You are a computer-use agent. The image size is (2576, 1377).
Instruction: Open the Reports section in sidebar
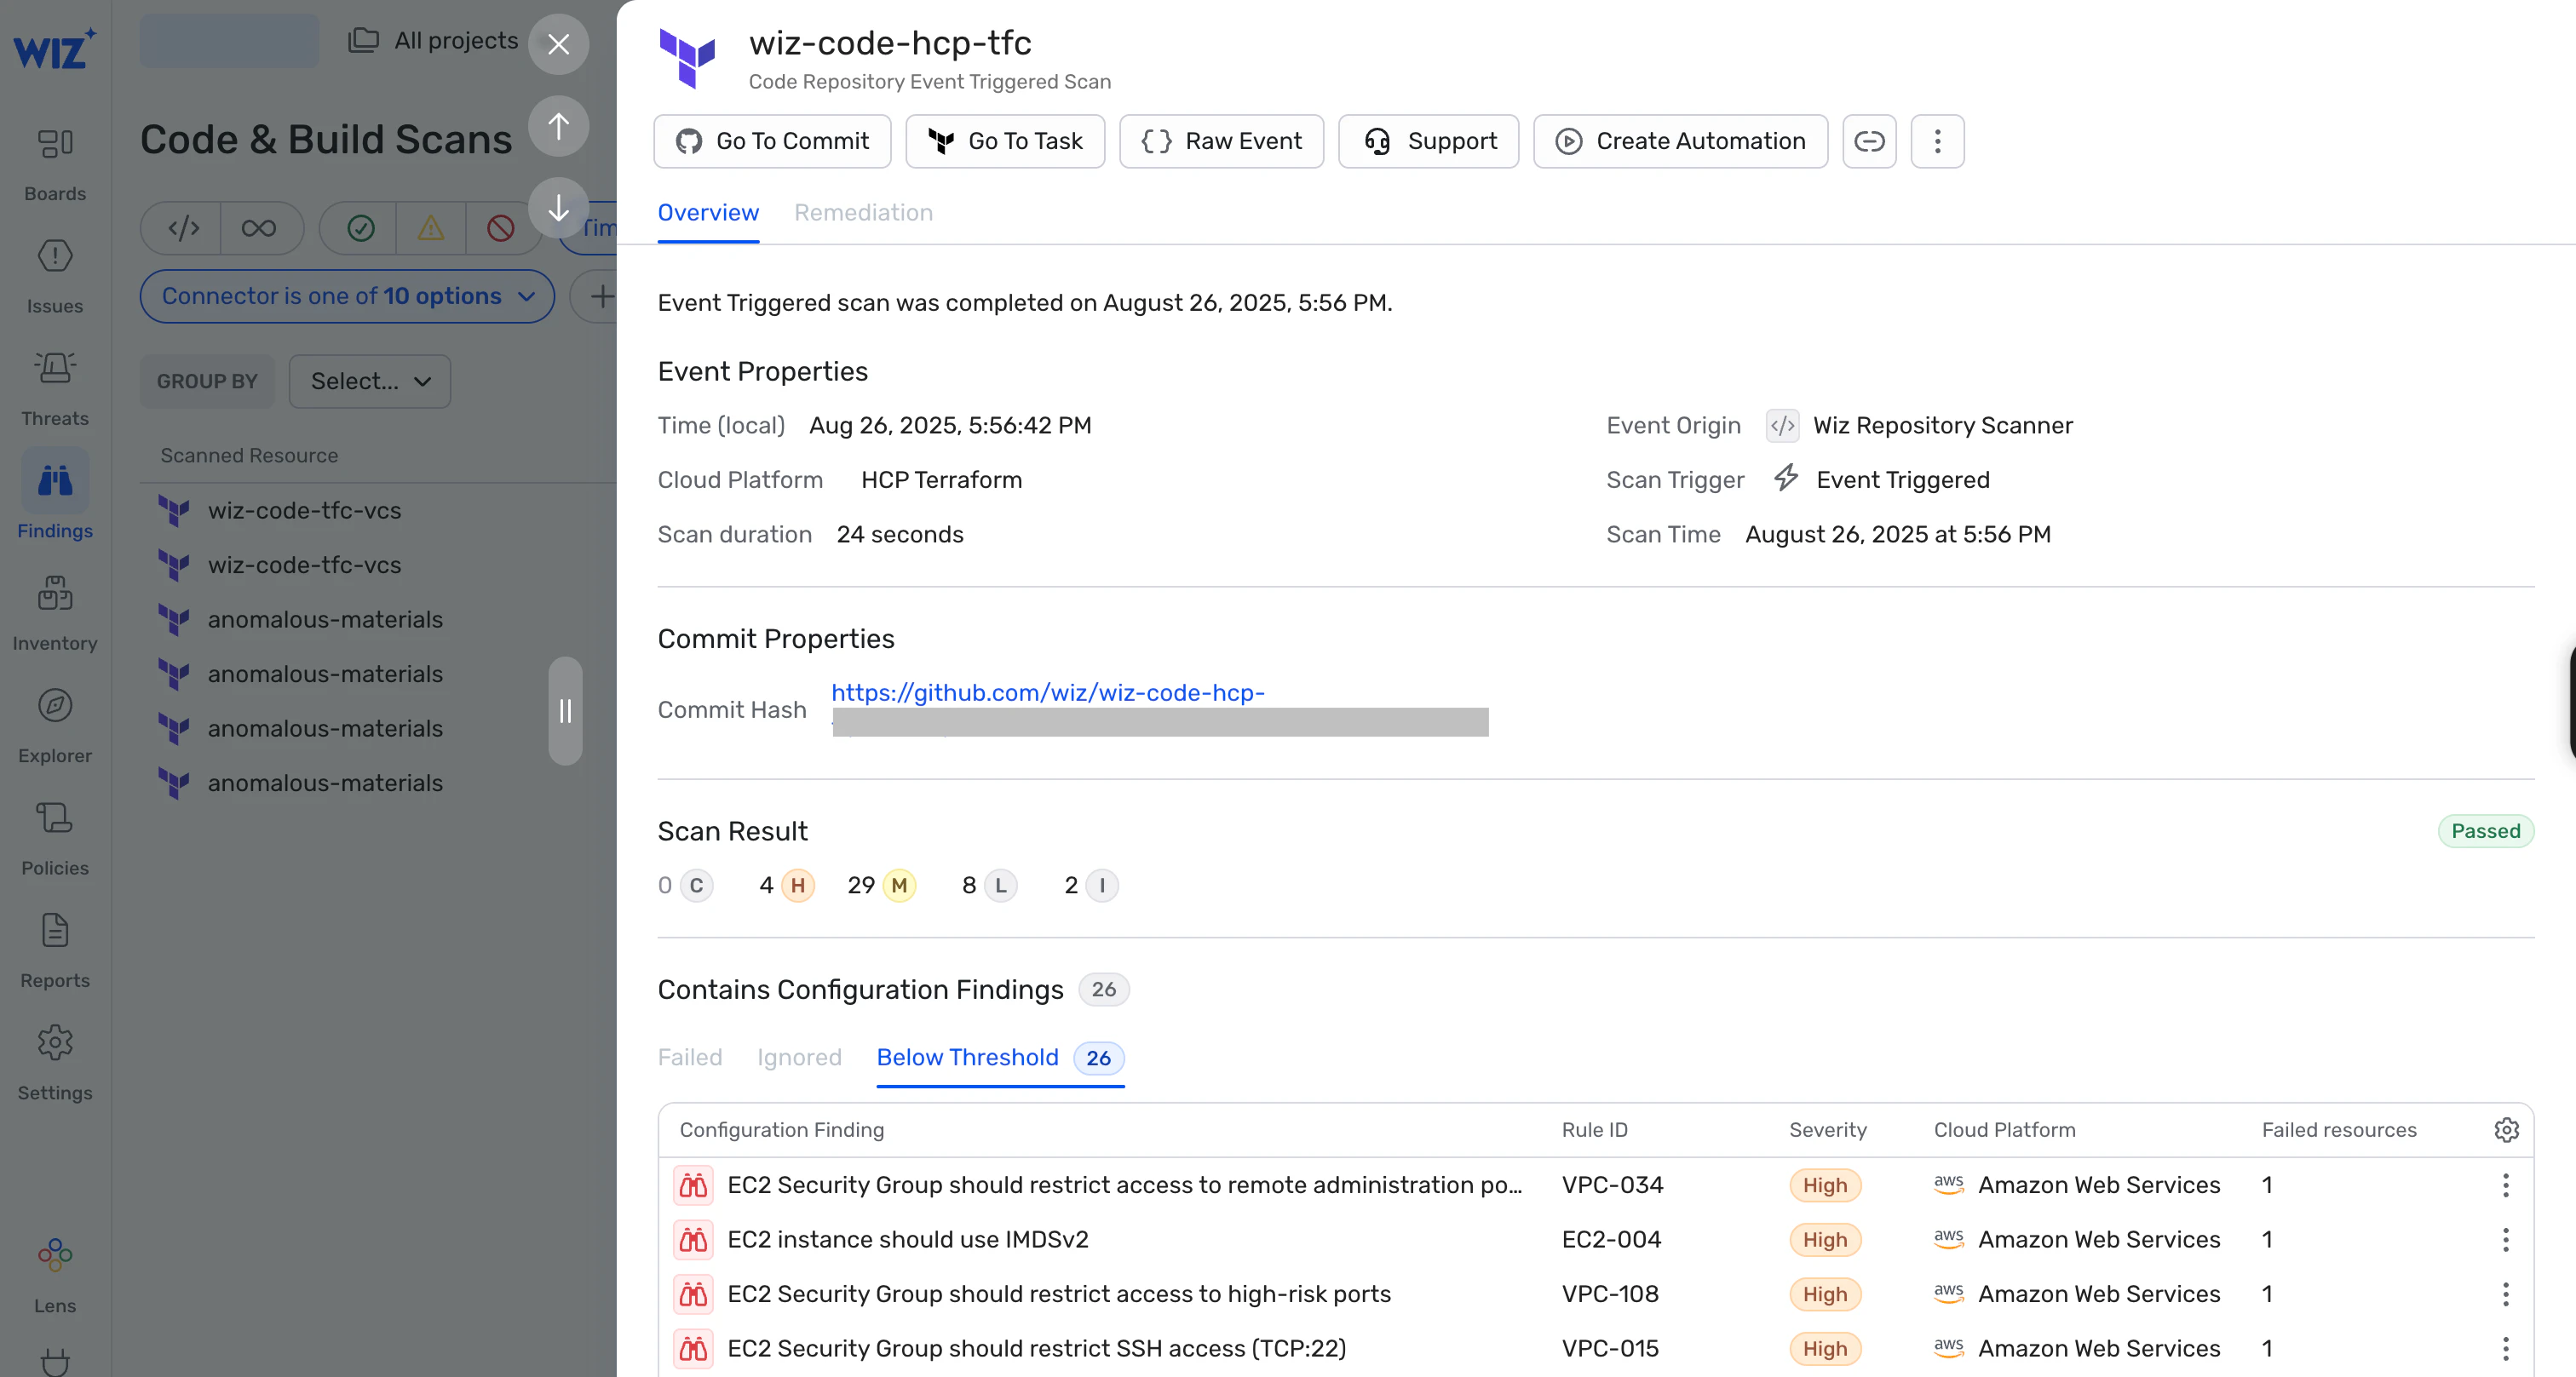click(x=55, y=950)
